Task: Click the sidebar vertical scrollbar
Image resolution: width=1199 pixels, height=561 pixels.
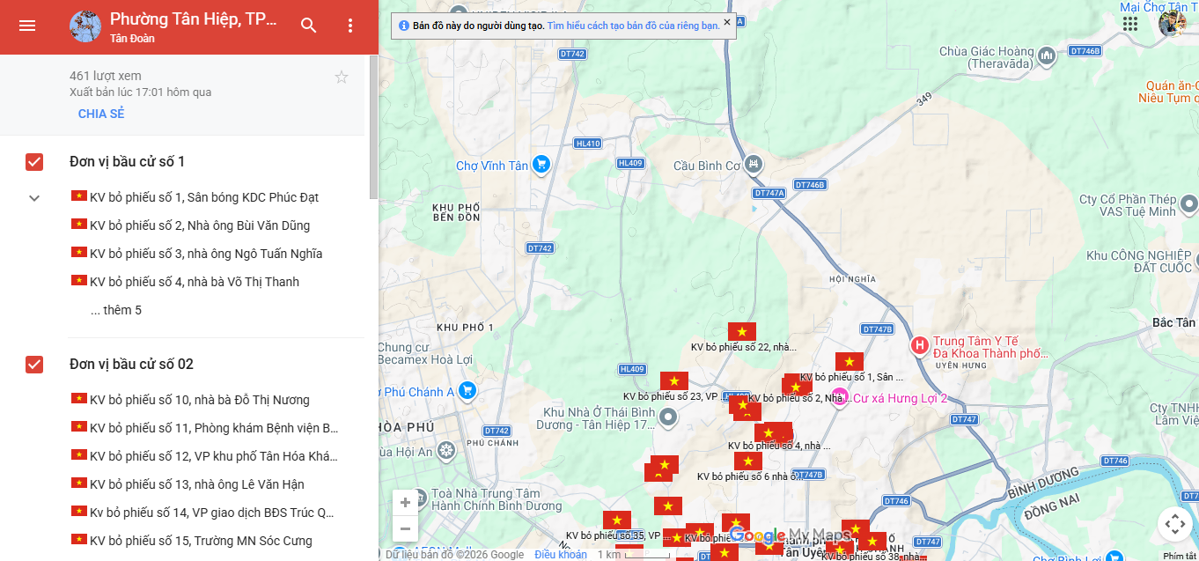Action: point(373,128)
